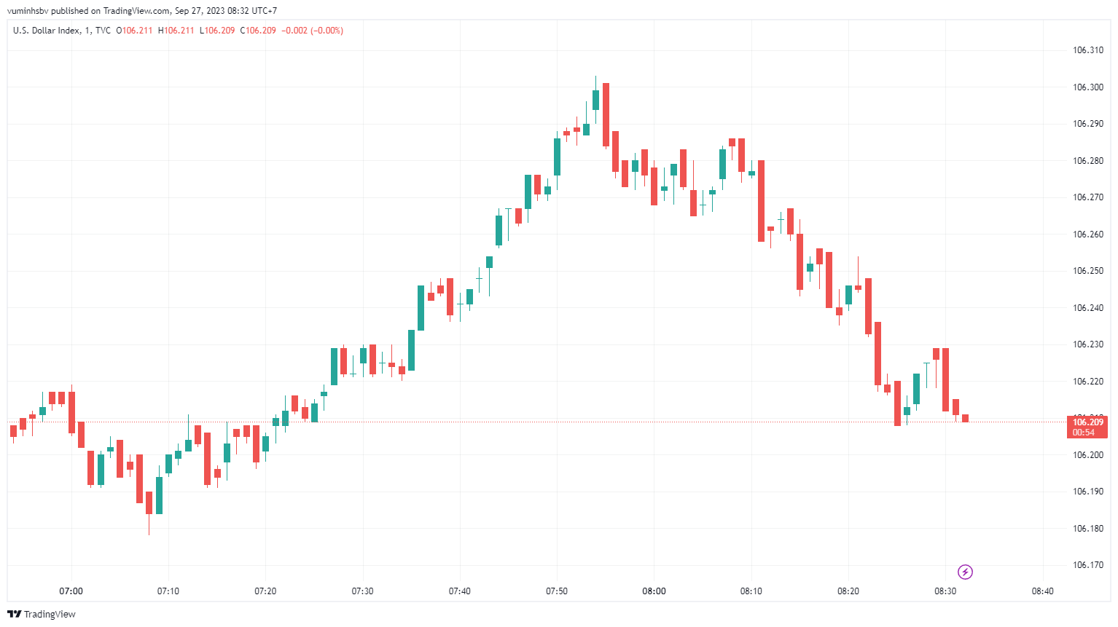1118x627 pixels.
Task: Click the 00:54 candle countdown timer
Action: click(1084, 433)
